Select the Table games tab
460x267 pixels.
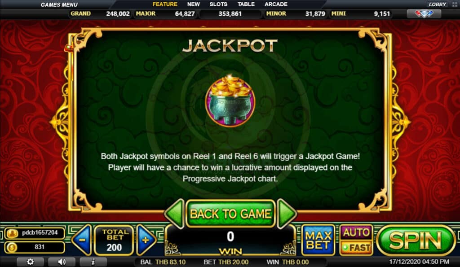[x=246, y=4]
